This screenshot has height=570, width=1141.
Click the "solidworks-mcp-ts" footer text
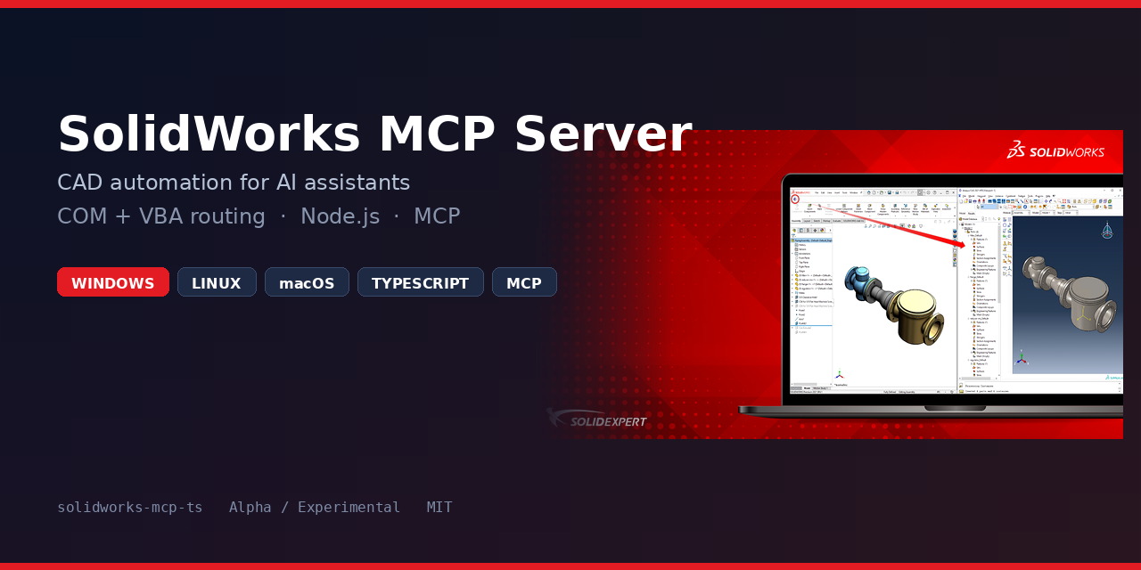coord(130,508)
